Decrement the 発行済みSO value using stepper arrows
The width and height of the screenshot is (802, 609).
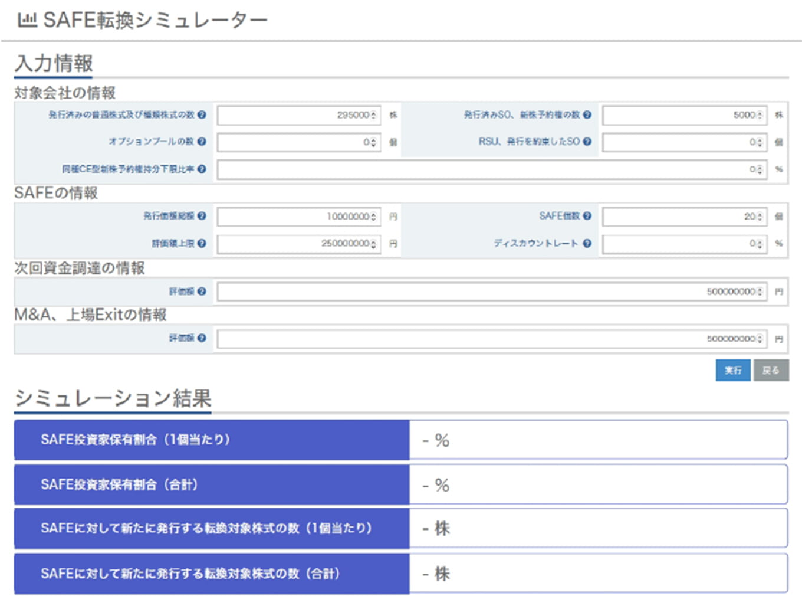coord(760,118)
